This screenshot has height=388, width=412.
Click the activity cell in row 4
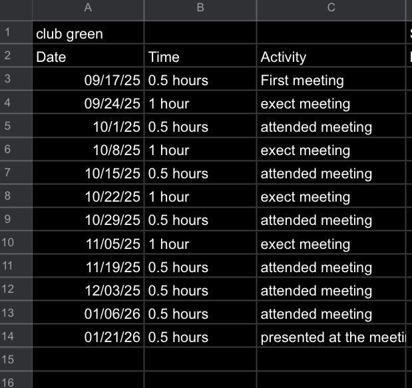click(331, 104)
